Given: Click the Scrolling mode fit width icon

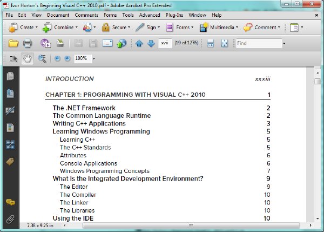Looking at the screenshot, I should [211, 43].
